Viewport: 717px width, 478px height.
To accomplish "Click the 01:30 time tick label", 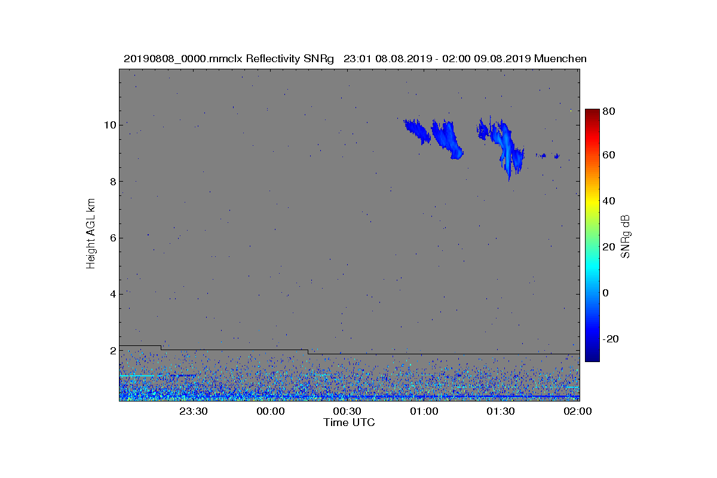I will (x=501, y=411).
